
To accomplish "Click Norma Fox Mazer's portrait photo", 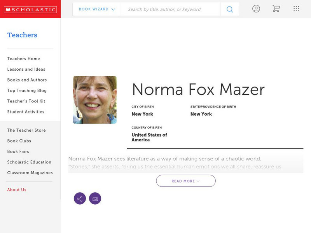I will pos(95,99).
